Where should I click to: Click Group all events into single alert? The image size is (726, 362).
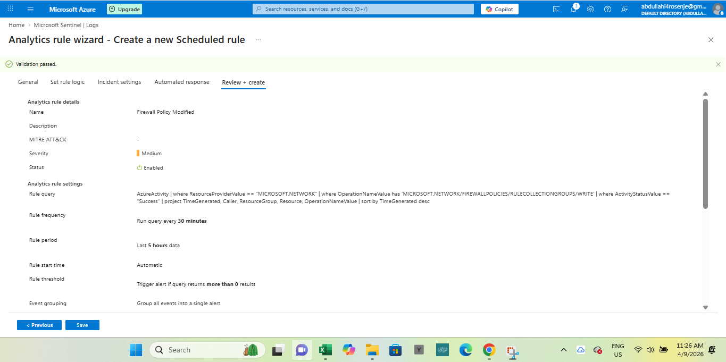(x=179, y=304)
